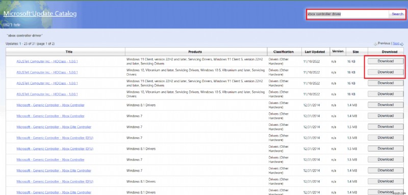Open the FAQ link in header
408x195 pixels.
[6, 24]
